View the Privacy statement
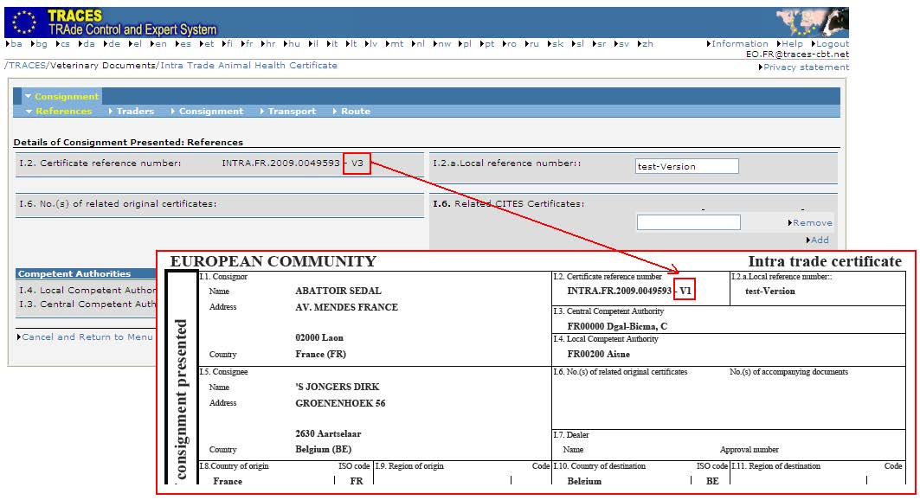This screenshot has height=500, width=920. [804, 67]
